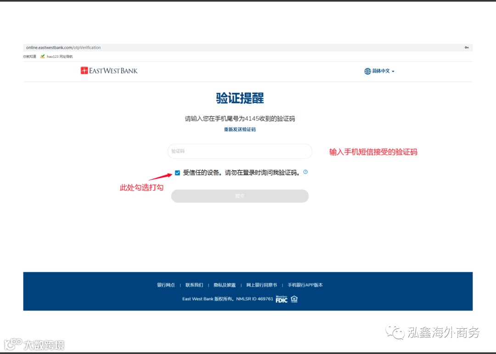Open the 网上银行同意书 footer link
The image size is (496, 354).
coord(262,285)
